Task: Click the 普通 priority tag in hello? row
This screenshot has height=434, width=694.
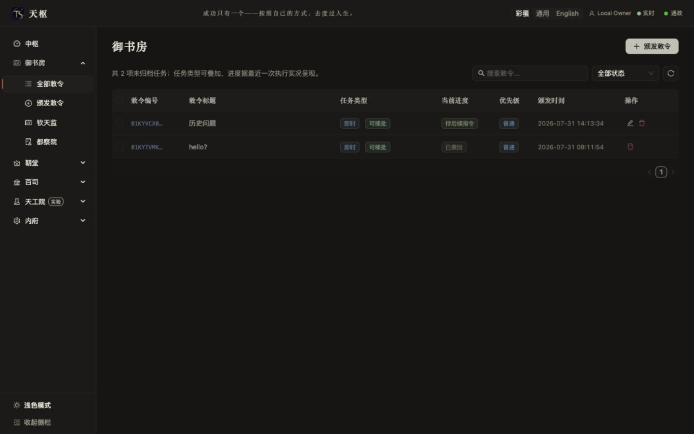Action: 509,147
